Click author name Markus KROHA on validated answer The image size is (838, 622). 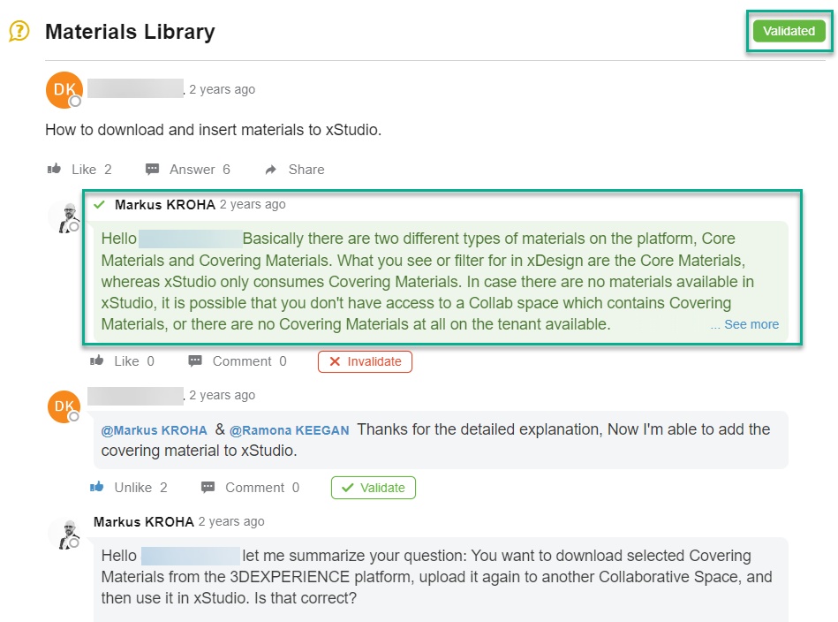(x=165, y=204)
